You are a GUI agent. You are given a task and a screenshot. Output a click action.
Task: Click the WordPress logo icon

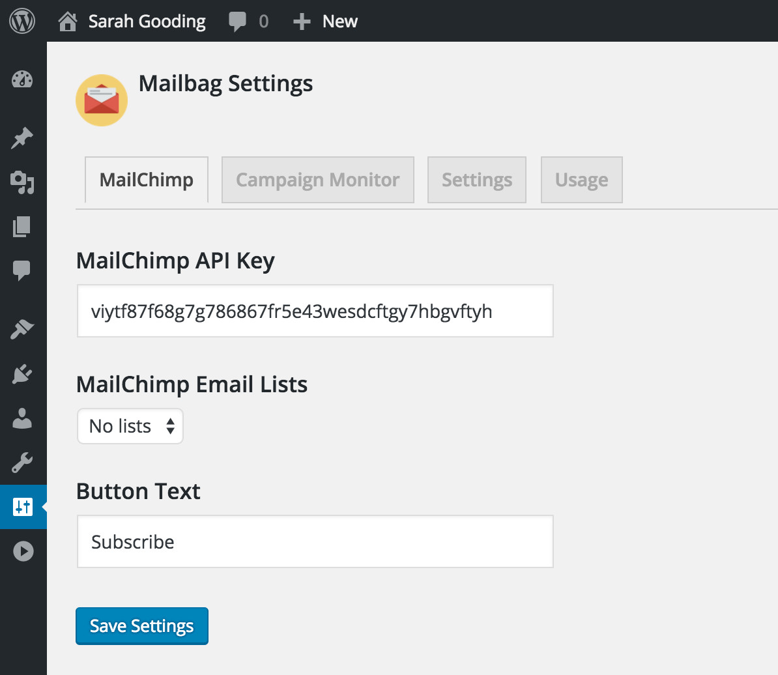click(22, 22)
